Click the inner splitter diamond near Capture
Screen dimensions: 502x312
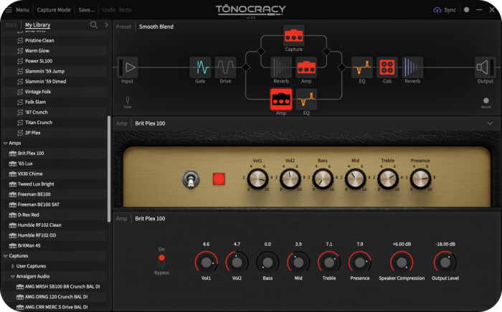pos(261,51)
